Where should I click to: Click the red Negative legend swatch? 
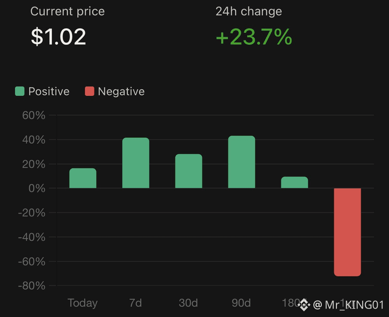tap(90, 91)
